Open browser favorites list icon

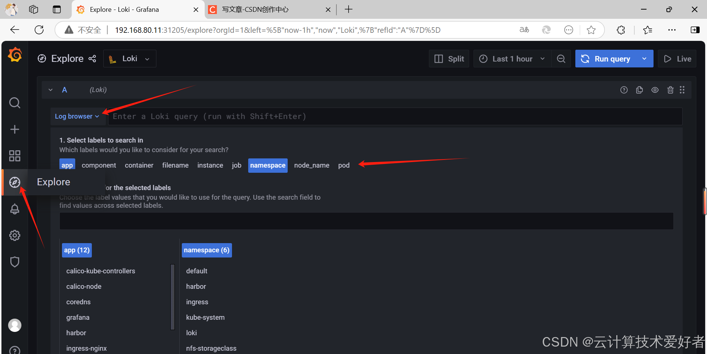tap(648, 30)
